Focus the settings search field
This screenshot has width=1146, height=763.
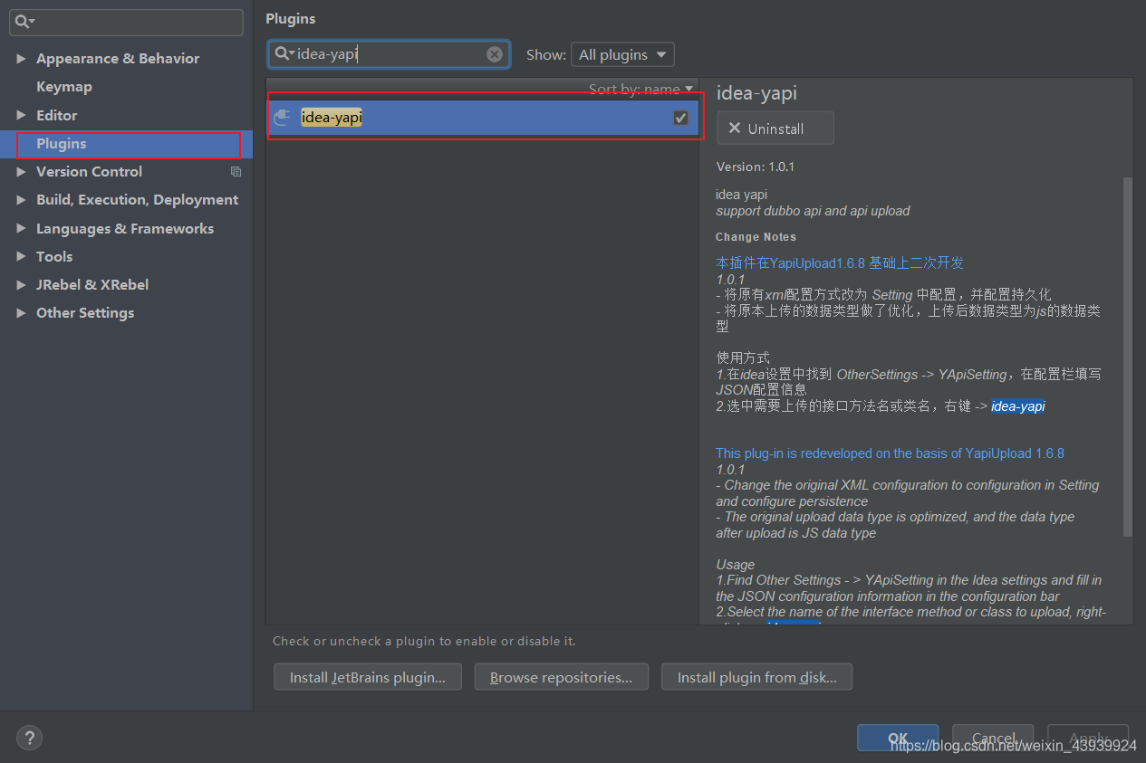tap(126, 22)
